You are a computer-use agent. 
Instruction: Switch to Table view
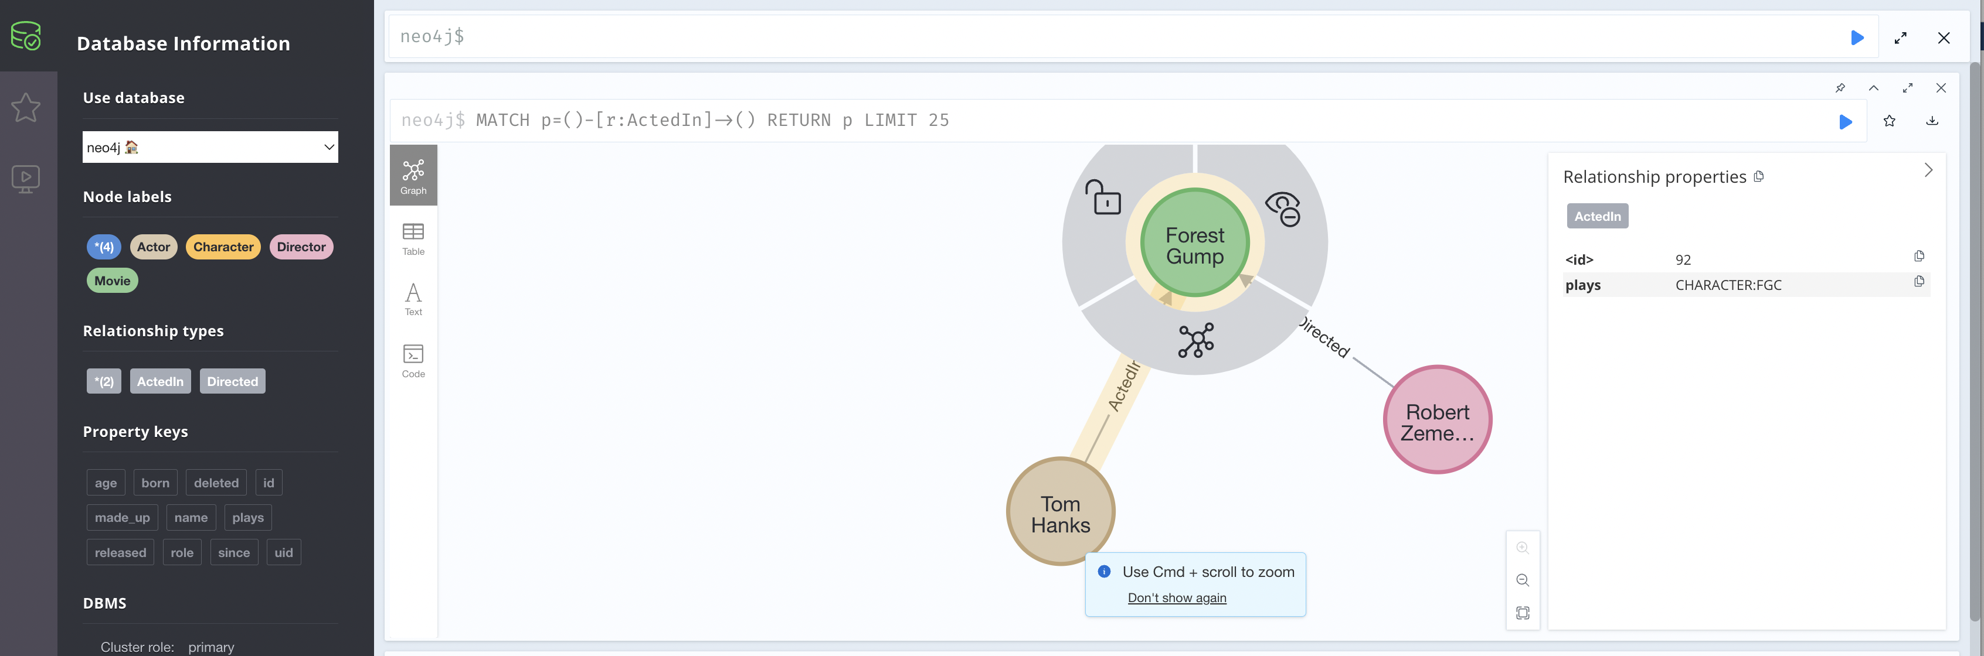(x=413, y=238)
